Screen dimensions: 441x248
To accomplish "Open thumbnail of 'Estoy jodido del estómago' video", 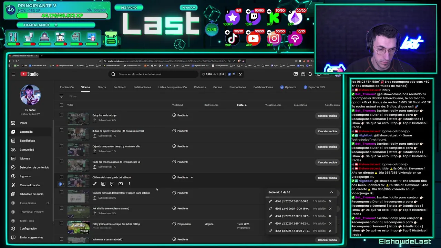I will (x=78, y=228).
